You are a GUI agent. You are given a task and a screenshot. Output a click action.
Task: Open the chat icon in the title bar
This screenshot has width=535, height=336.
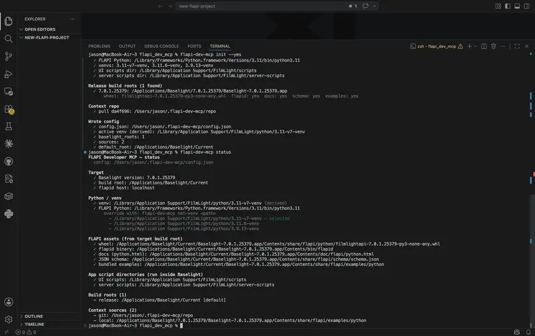(x=366, y=6)
